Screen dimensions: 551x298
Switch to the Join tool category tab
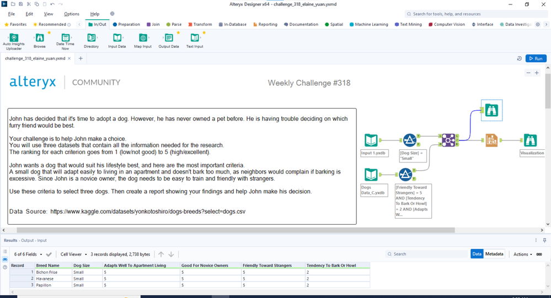[x=153, y=24]
